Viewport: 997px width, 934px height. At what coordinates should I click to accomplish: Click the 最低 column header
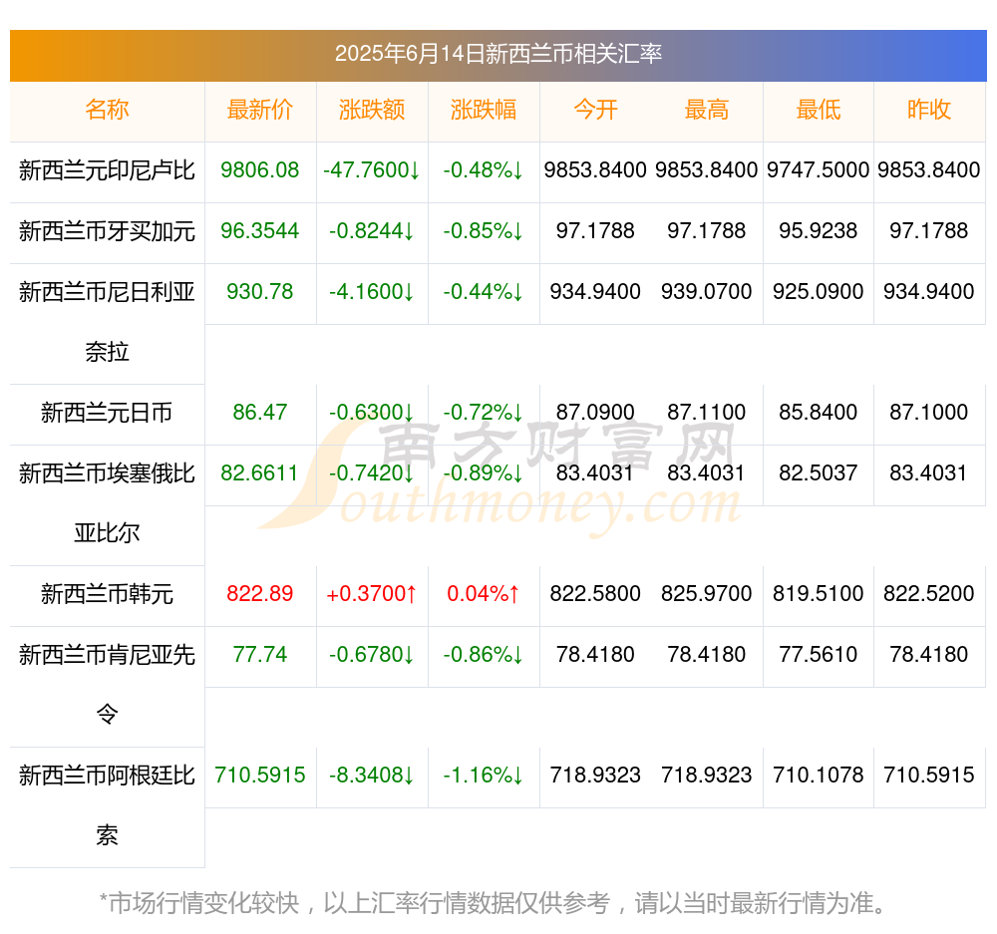point(819,110)
